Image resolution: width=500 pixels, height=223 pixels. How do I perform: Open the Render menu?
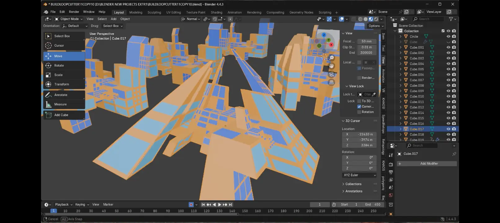(x=74, y=12)
